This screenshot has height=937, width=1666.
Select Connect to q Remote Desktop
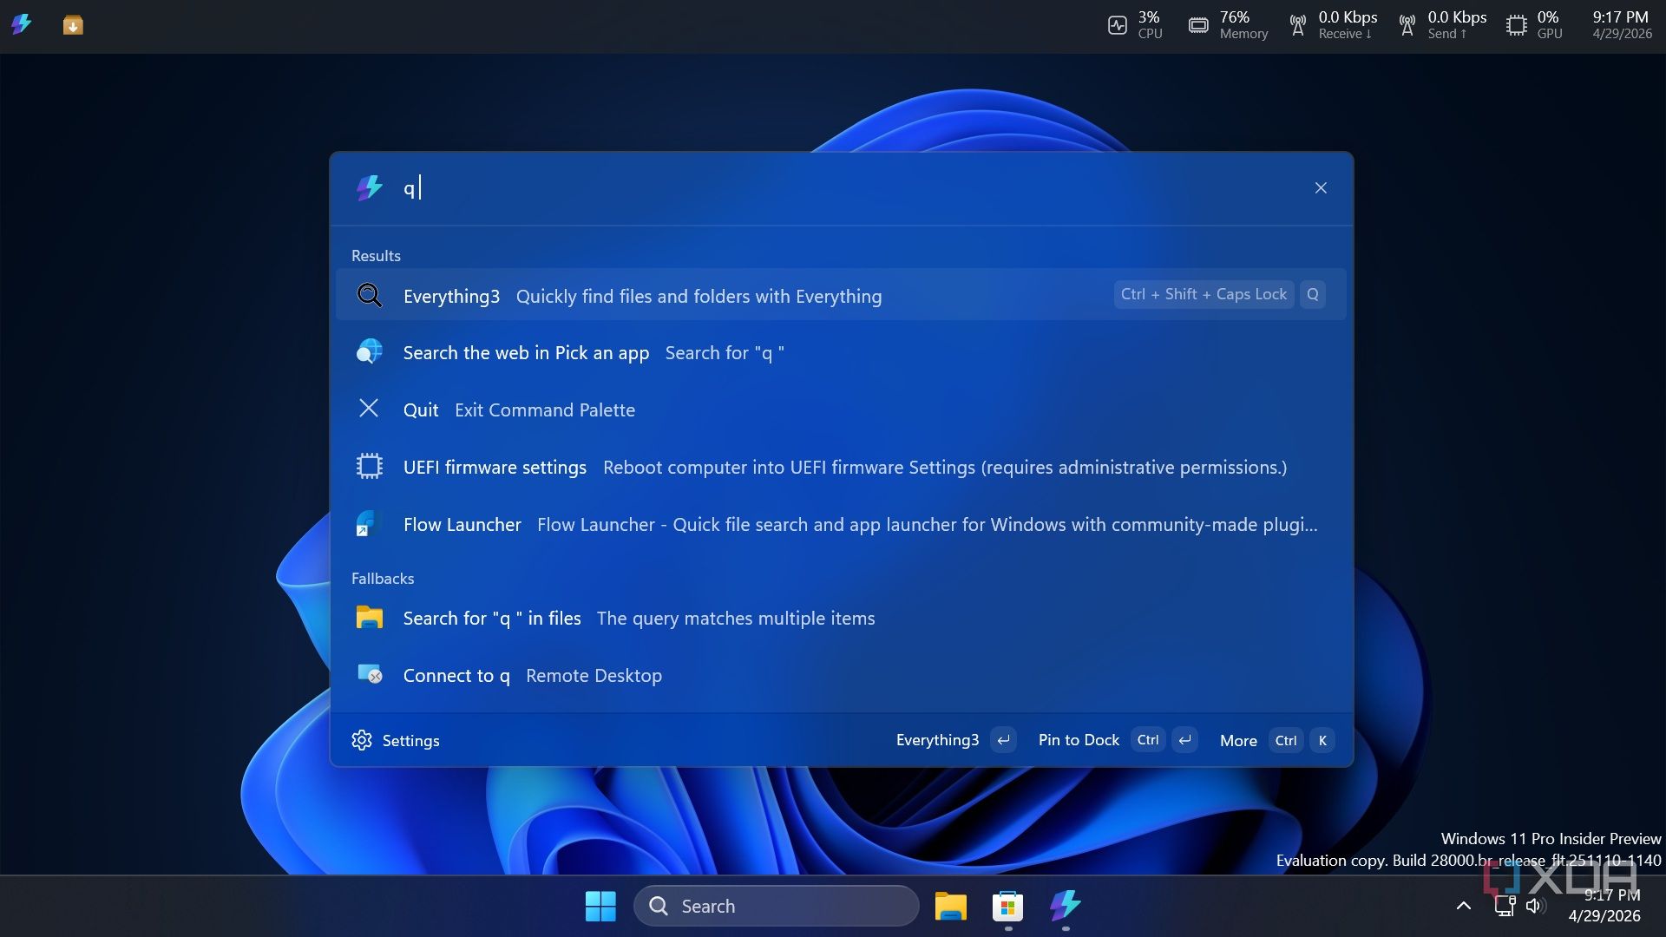coord(841,675)
